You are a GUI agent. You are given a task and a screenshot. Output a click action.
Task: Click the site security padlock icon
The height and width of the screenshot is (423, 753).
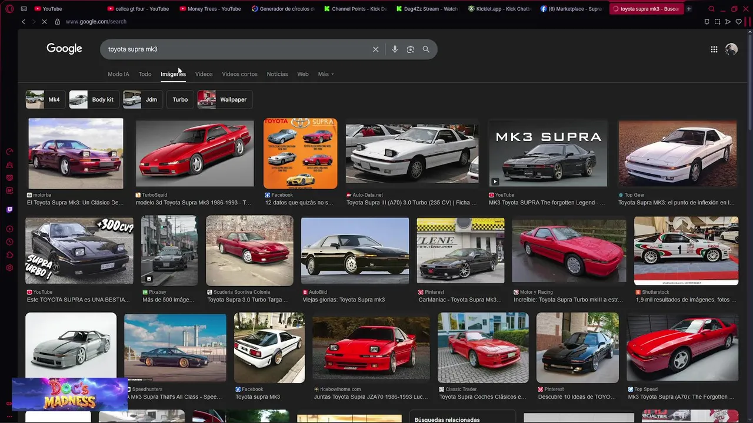click(x=57, y=22)
